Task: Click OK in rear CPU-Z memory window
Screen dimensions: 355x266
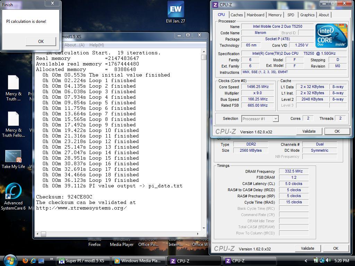Action: (336, 248)
